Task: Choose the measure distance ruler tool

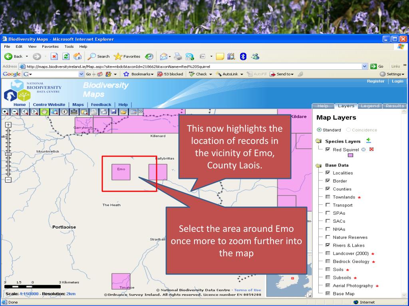Action: point(74,112)
